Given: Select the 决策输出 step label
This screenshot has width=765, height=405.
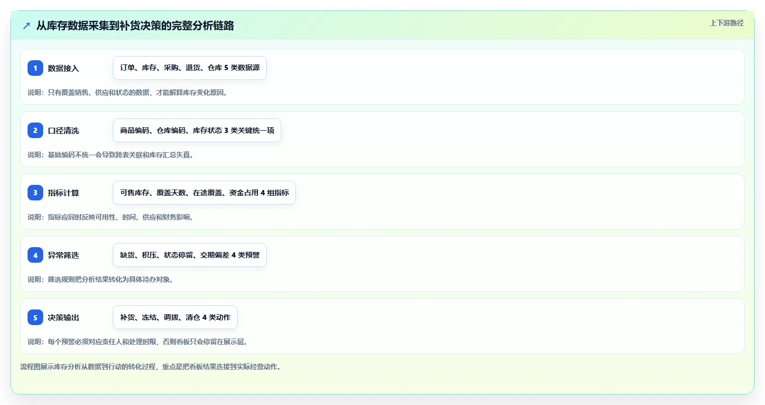Looking at the screenshot, I should coord(63,317).
